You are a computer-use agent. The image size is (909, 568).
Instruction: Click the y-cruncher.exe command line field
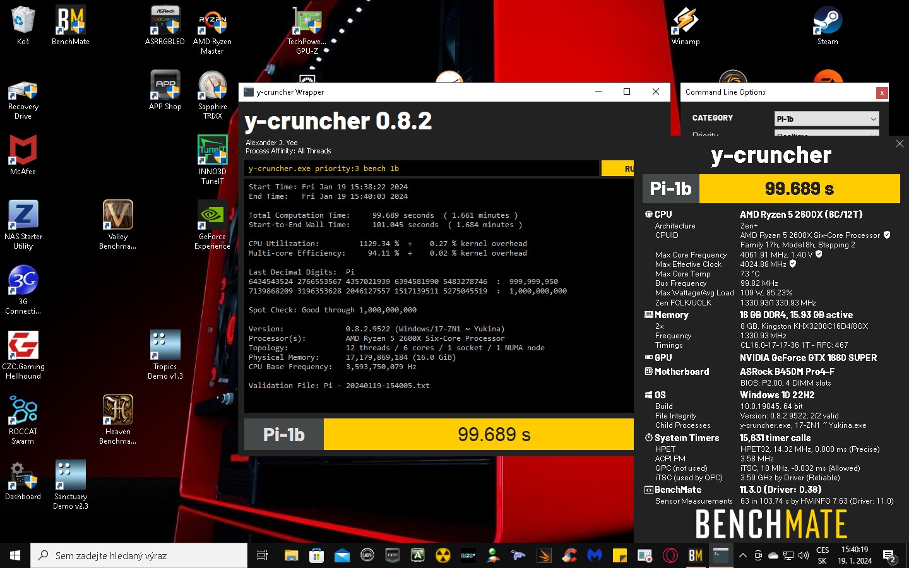(x=422, y=169)
